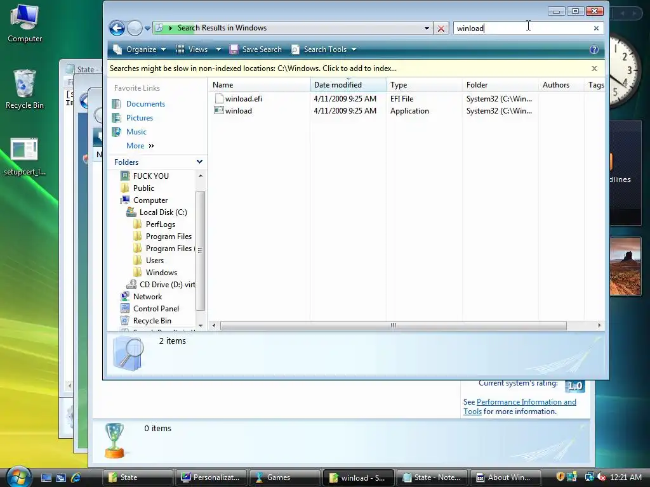This screenshot has width=650, height=487.
Task: Open the Computer desktop icon
Action: pos(25,24)
